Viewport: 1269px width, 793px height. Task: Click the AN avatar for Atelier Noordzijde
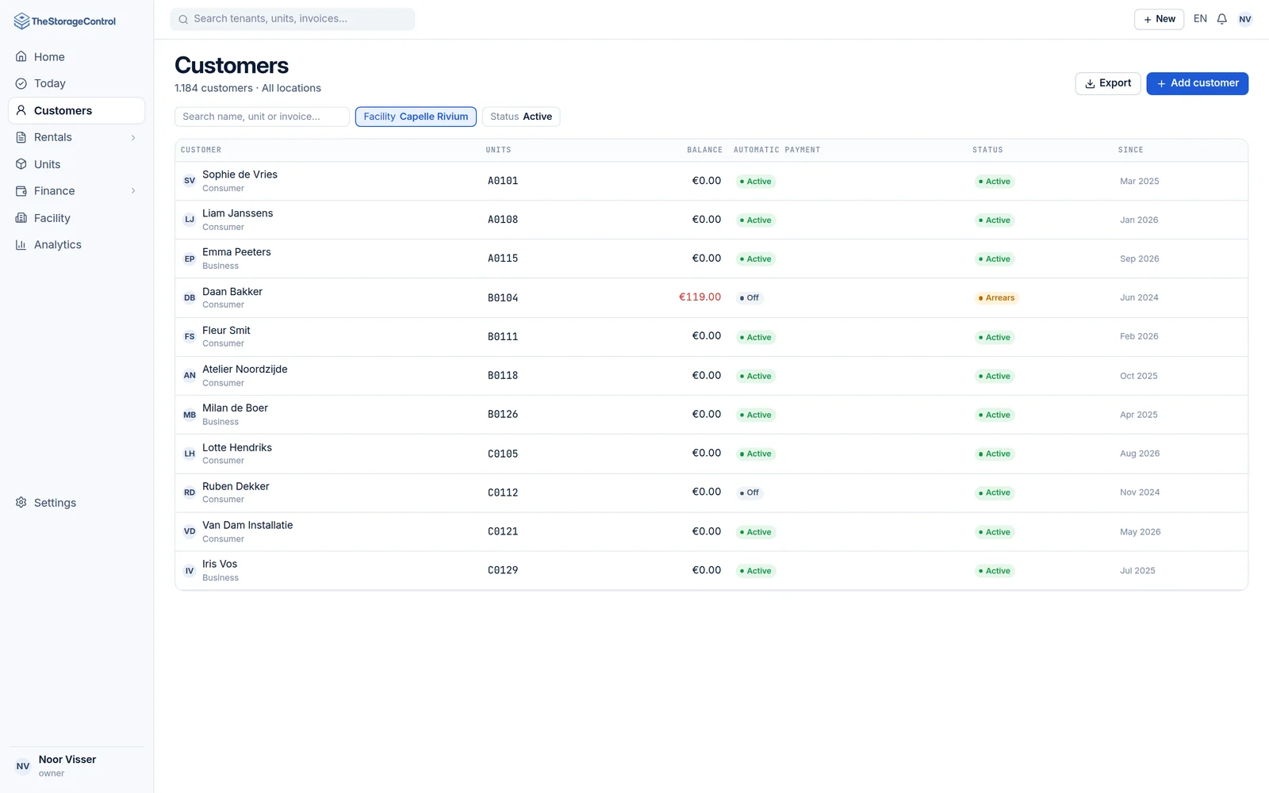click(x=190, y=376)
